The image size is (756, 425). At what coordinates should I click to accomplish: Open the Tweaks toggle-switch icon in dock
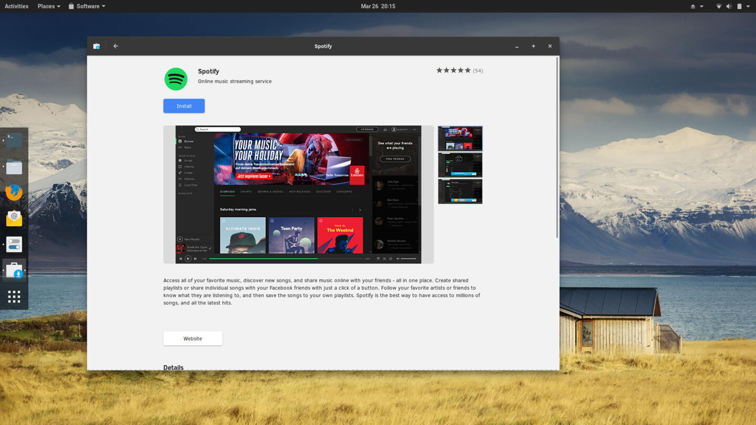point(14,245)
